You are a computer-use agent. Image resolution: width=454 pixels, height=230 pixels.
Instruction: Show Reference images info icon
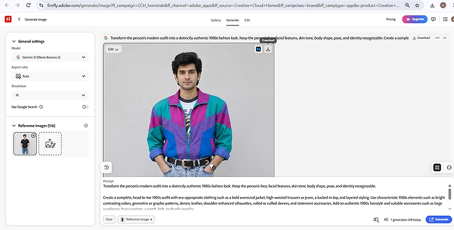click(x=86, y=126)
